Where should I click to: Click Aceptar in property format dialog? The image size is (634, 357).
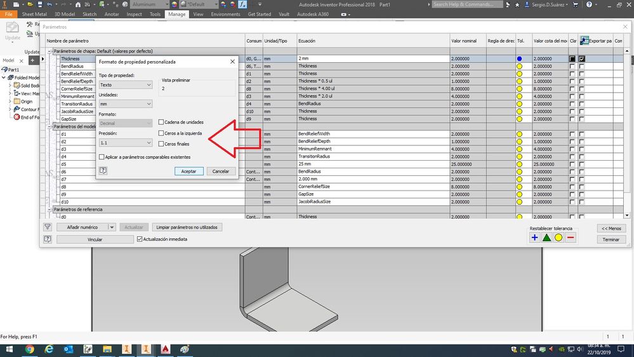tap(189, 172)
